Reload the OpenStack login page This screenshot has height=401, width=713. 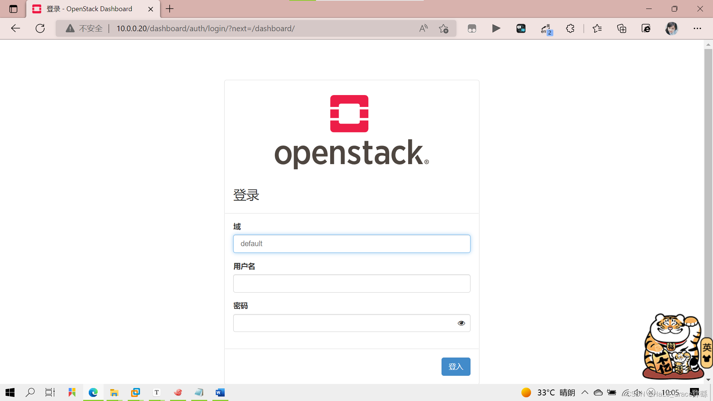pyautogui.click(x=40, y=28)
